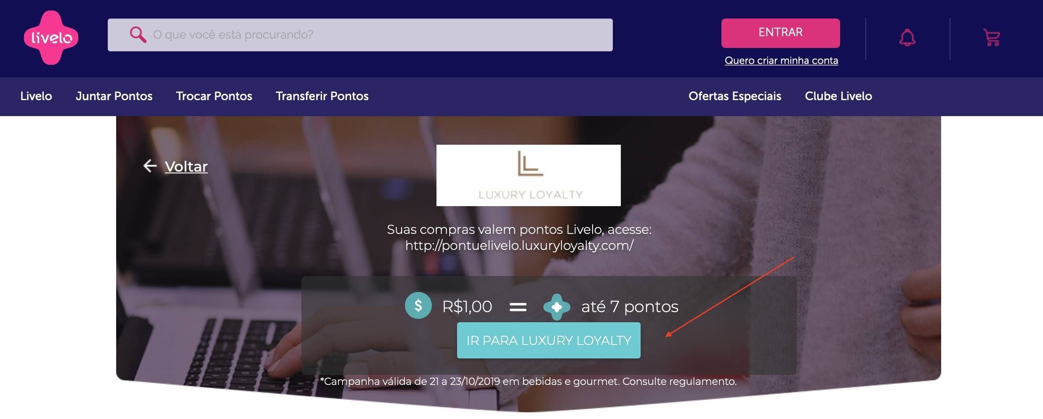
Task: Open the shopping cart icon
Action: point(992,37)
